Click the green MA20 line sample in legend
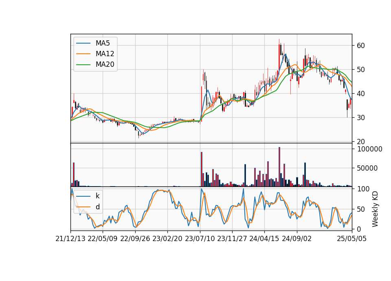This screenshot has height=281, width=391. pos(83,65)
